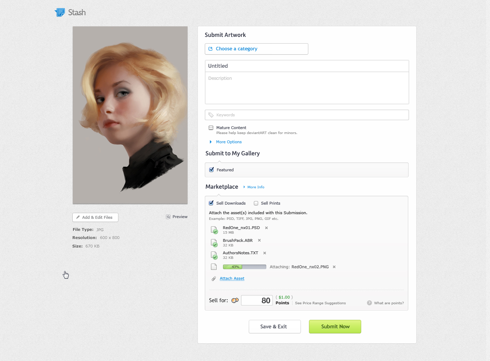Click the Stash logo icon

(x=60, y=12)
